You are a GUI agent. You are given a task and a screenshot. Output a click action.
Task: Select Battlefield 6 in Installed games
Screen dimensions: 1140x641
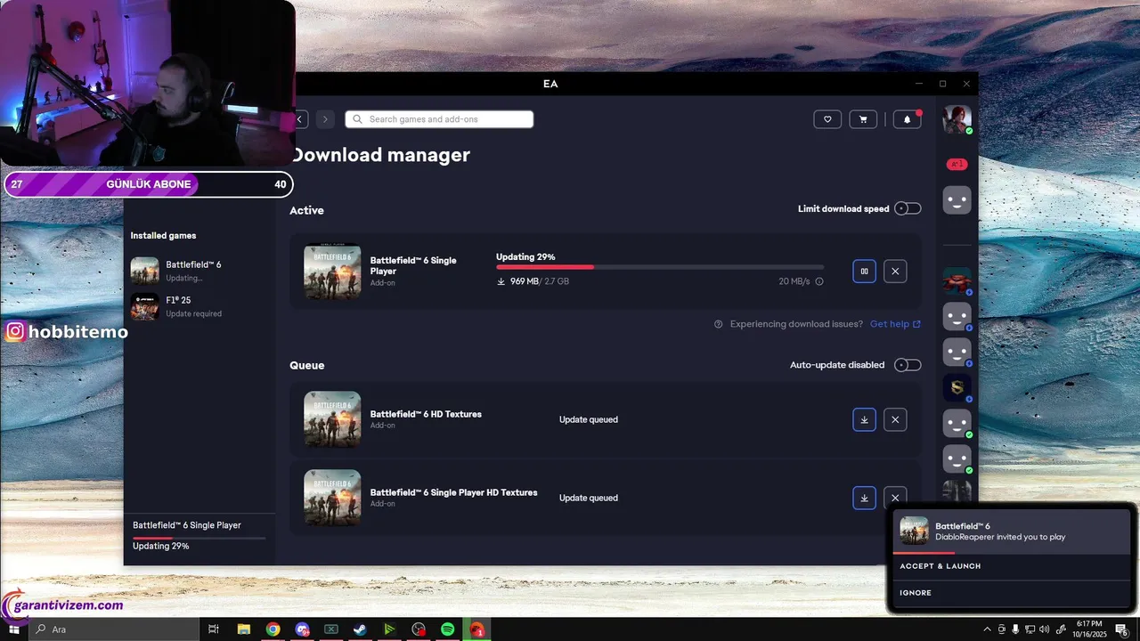click(199, 271)
